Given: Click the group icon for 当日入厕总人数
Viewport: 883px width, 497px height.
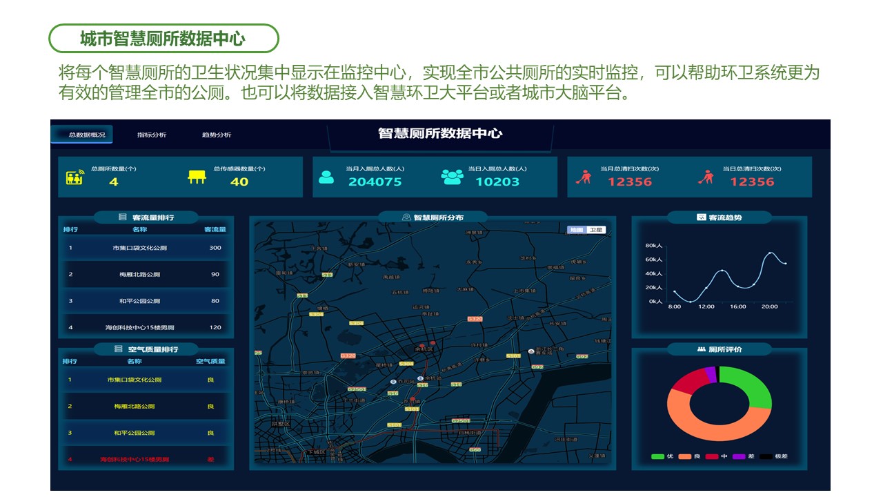Looking at the screenshot, I should (x=453, y=177).
